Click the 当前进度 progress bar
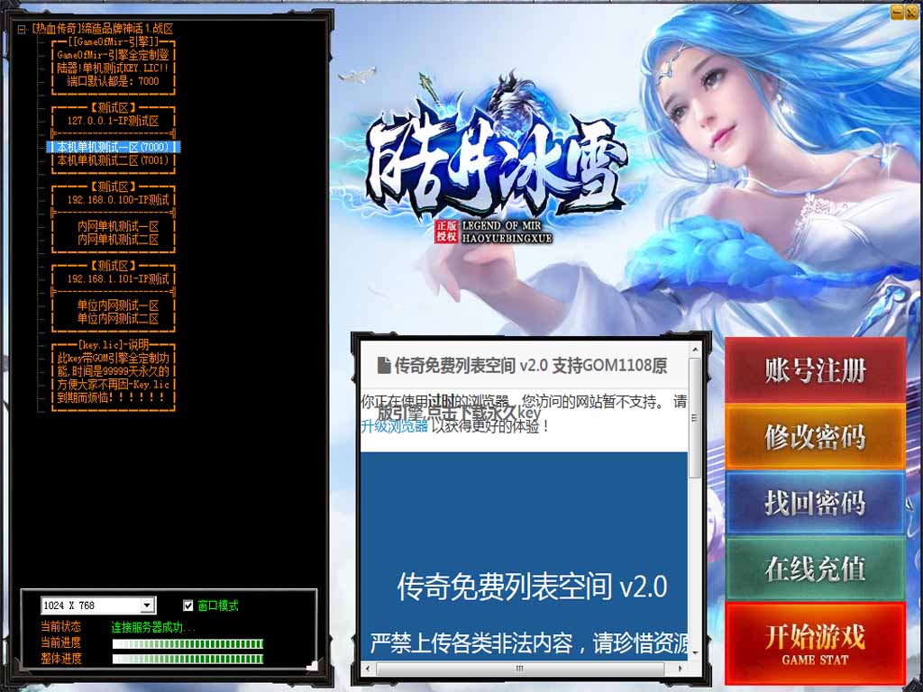 [x=187, y=643]
